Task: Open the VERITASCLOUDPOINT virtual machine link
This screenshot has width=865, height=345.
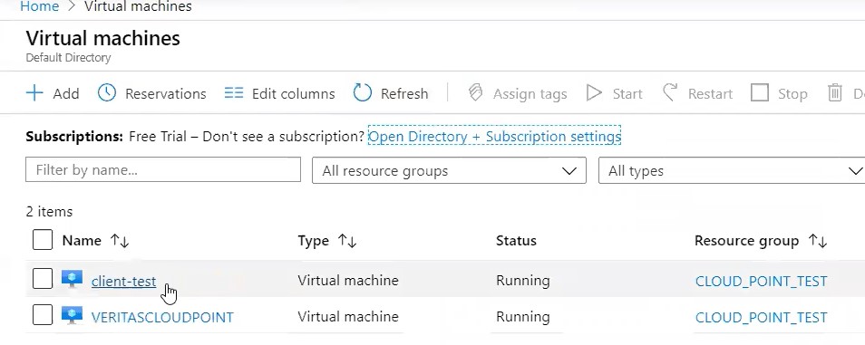Action: tap(162, 318)
